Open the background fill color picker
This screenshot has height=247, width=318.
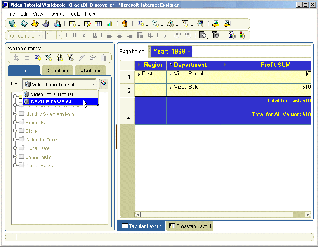pos(203,35)
